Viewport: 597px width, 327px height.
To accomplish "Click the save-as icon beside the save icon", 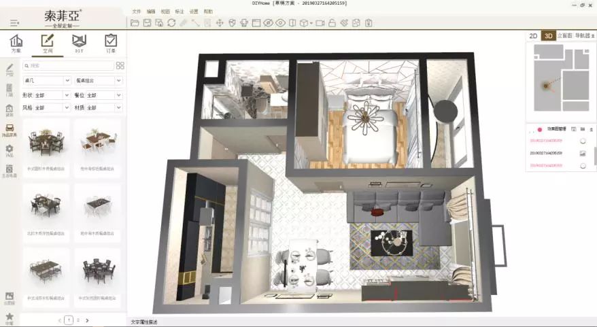I will point(159,23).
